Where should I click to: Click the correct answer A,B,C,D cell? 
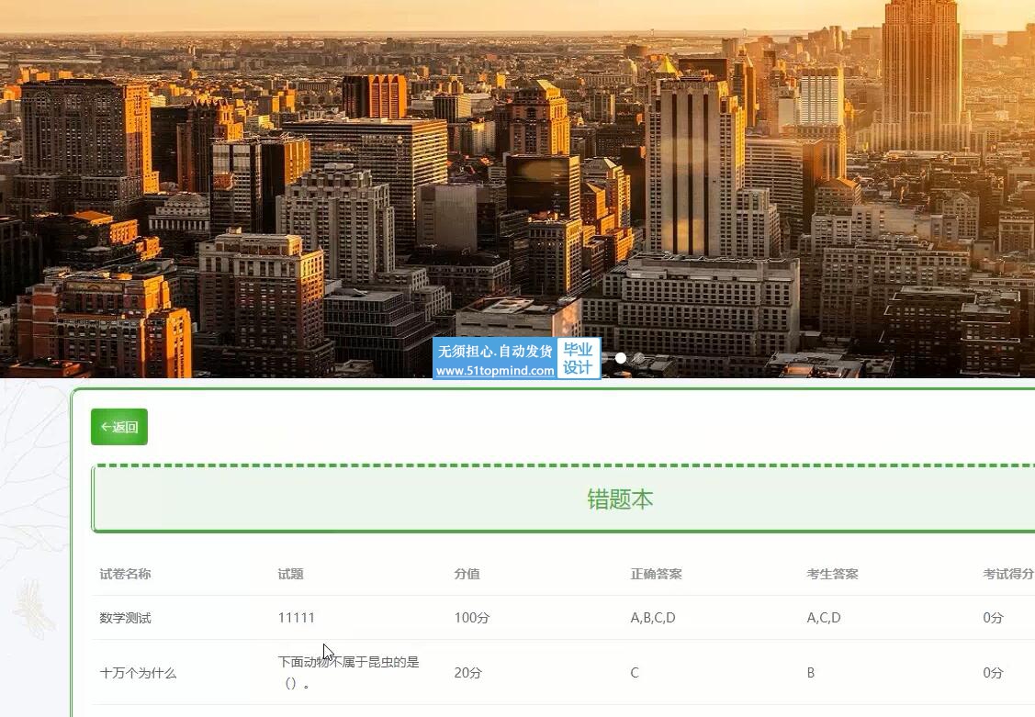[x=653, y=618]
